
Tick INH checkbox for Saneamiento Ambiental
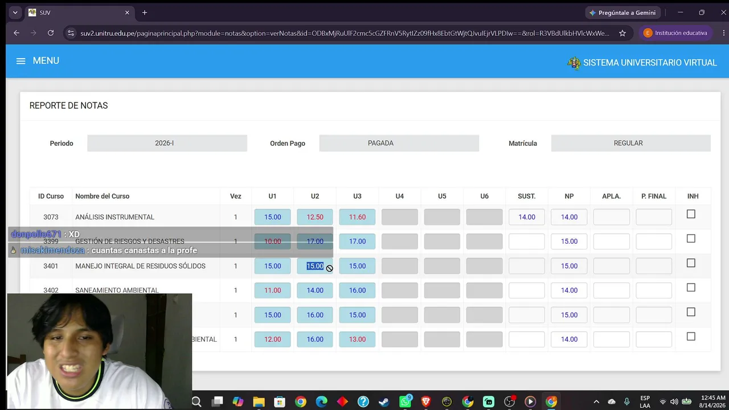pyautogui.click(x=691, y=288)
